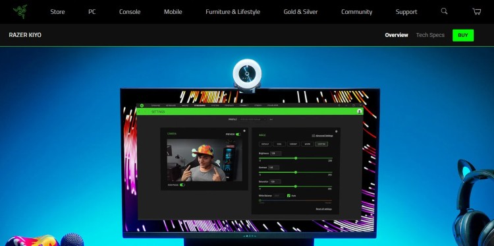494x246 pixels.
Task: Select the Custom image preset
Action: pyautogui.click(x=321, y=144)
